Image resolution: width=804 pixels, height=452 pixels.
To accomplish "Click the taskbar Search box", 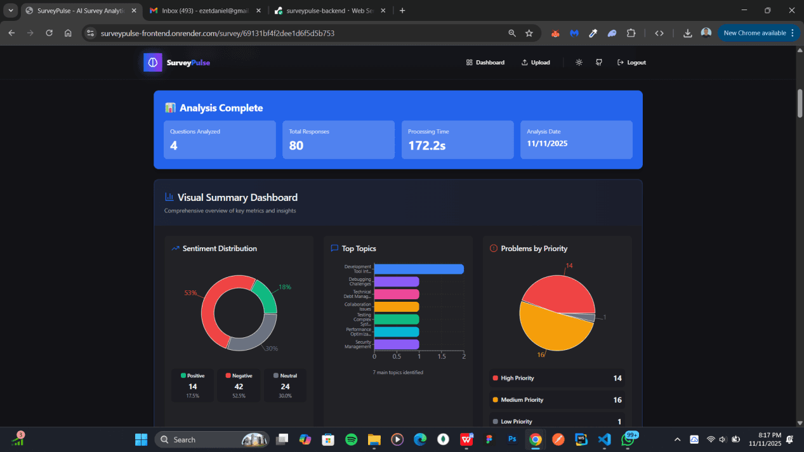I will pos(212,439).
